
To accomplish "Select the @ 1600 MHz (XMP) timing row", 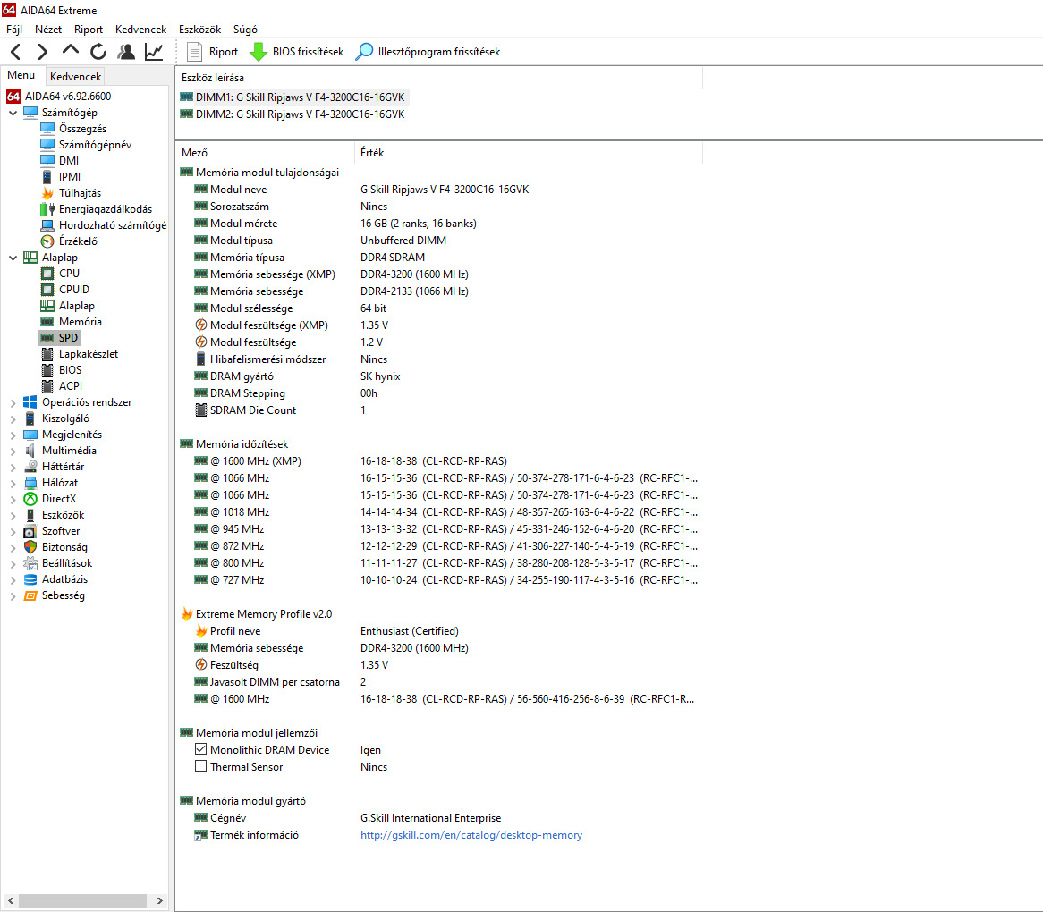I will pos(439,461).
